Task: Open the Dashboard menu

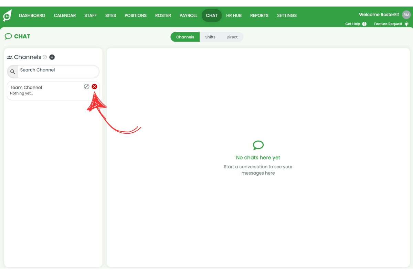Action: pos(32,15)
